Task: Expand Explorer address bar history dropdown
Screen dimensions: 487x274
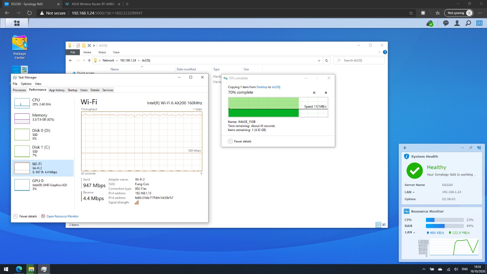Action: pos(319,60)
